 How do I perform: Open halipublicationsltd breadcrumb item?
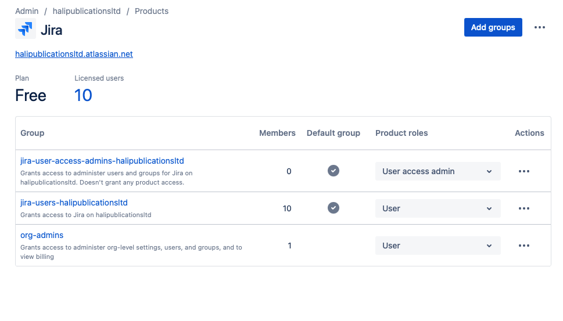pyautogui.click(x=87, y=11)
